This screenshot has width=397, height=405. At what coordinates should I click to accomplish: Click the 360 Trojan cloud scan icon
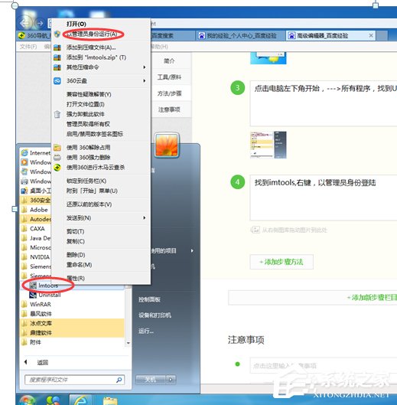tap(57, 168)
